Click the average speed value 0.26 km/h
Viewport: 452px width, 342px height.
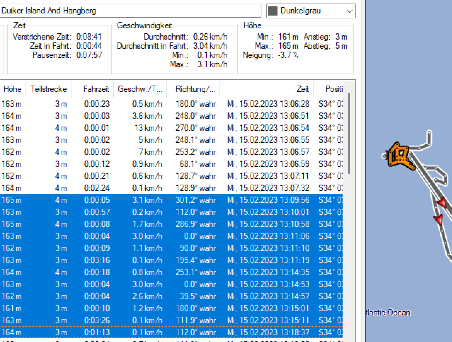210,37
